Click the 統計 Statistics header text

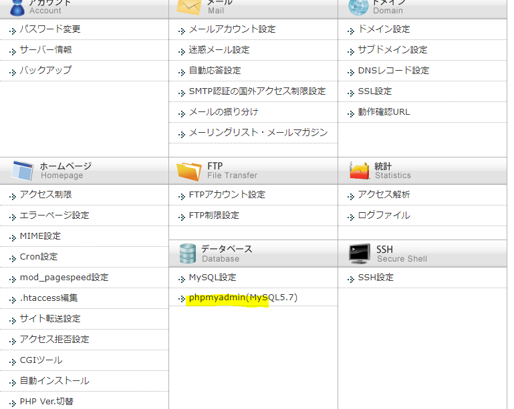[x=393, y=171]
